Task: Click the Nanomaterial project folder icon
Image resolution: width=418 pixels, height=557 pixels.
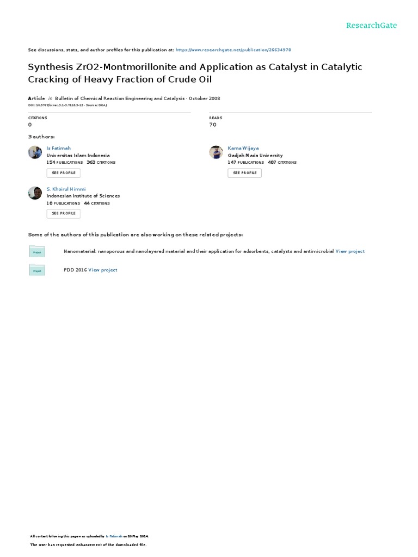Action: 37,251
